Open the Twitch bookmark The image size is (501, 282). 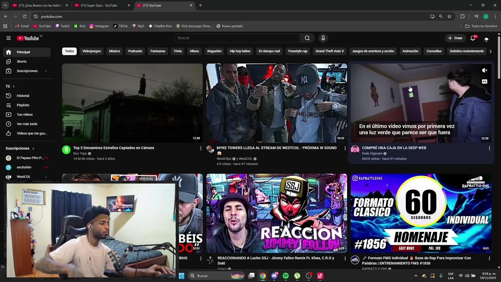coord(62,26)
